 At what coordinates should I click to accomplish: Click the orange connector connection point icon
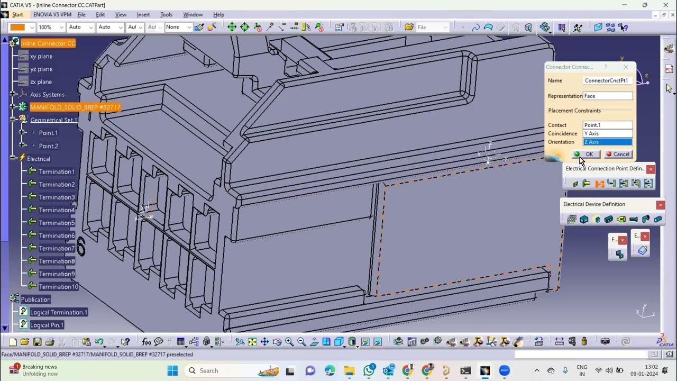point(600,184)
